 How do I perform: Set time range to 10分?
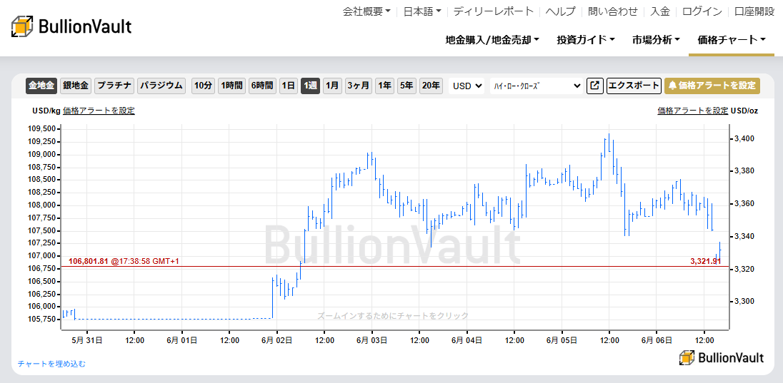click(203, 86)
